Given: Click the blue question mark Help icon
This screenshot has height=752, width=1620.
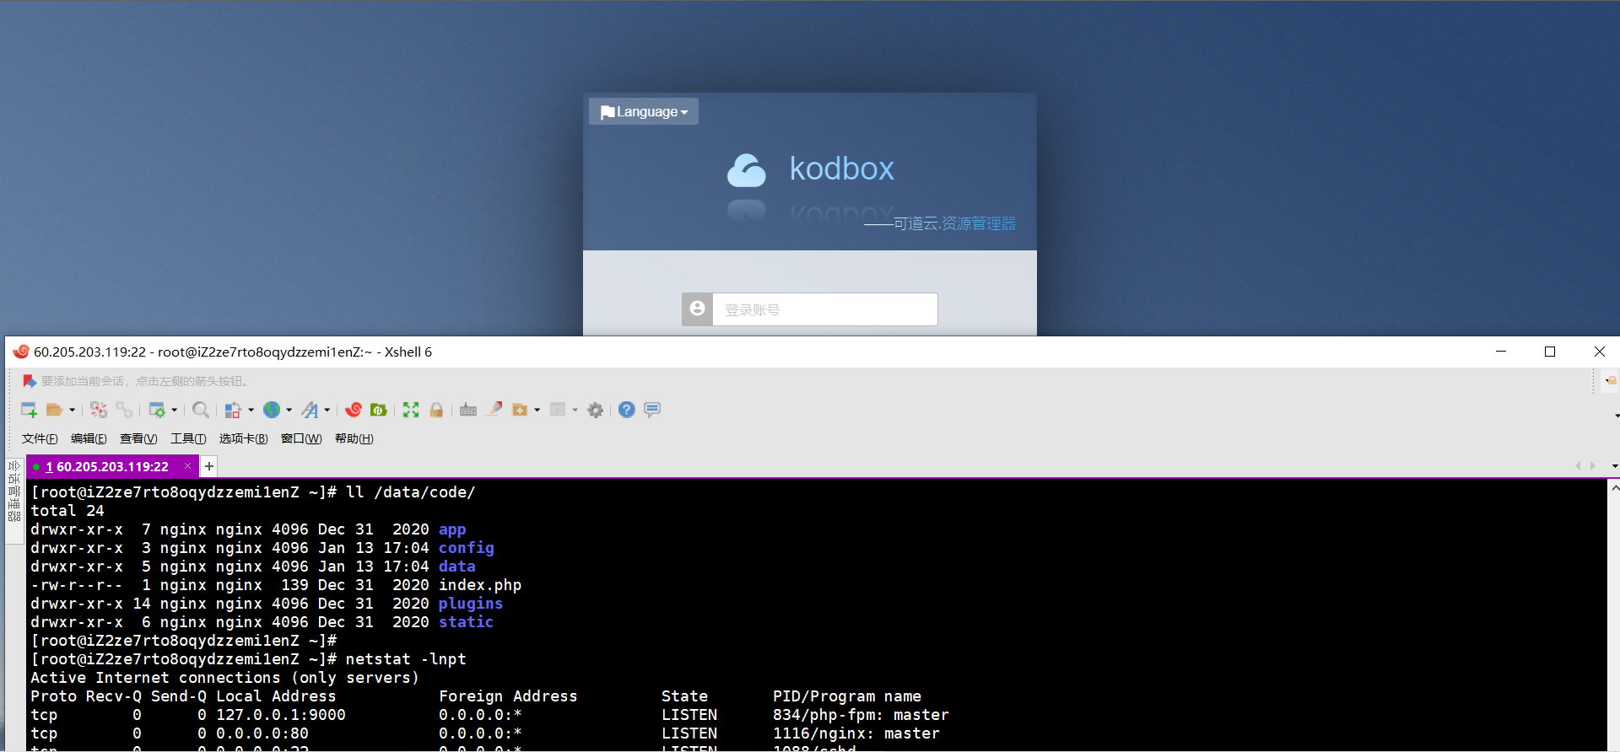Looking at the screenshot, I should (x=626, y=410).
